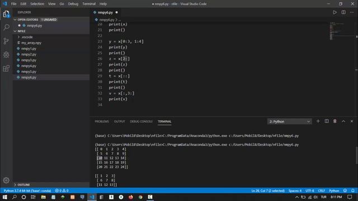
Task: Open the Extensions view
Action: (x=6, y=68)
